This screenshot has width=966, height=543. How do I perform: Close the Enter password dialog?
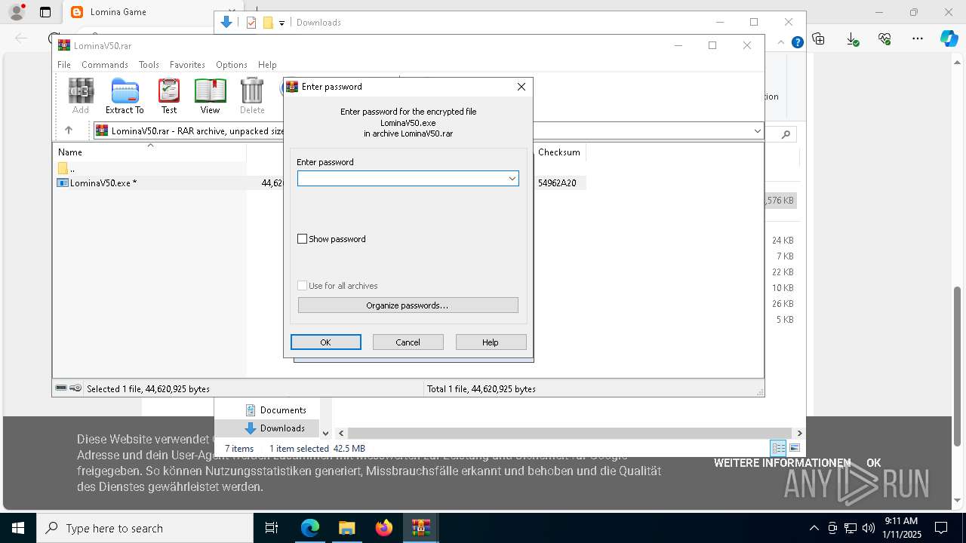(x=521, y=87)
